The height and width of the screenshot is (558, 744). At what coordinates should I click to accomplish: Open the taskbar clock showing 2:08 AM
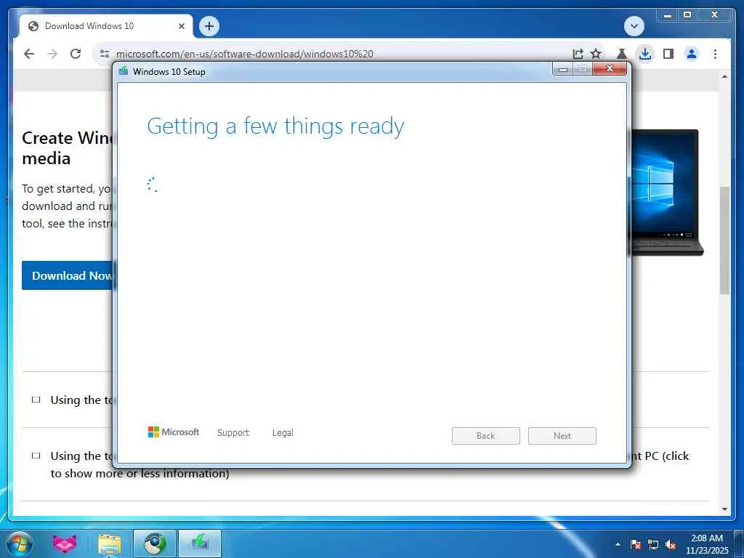click(707, 544)
